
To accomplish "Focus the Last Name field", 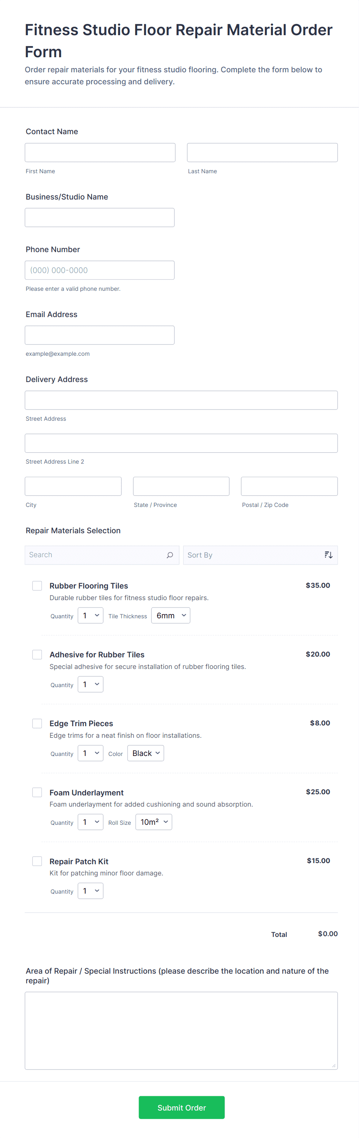I will click(x=262, y=152).
